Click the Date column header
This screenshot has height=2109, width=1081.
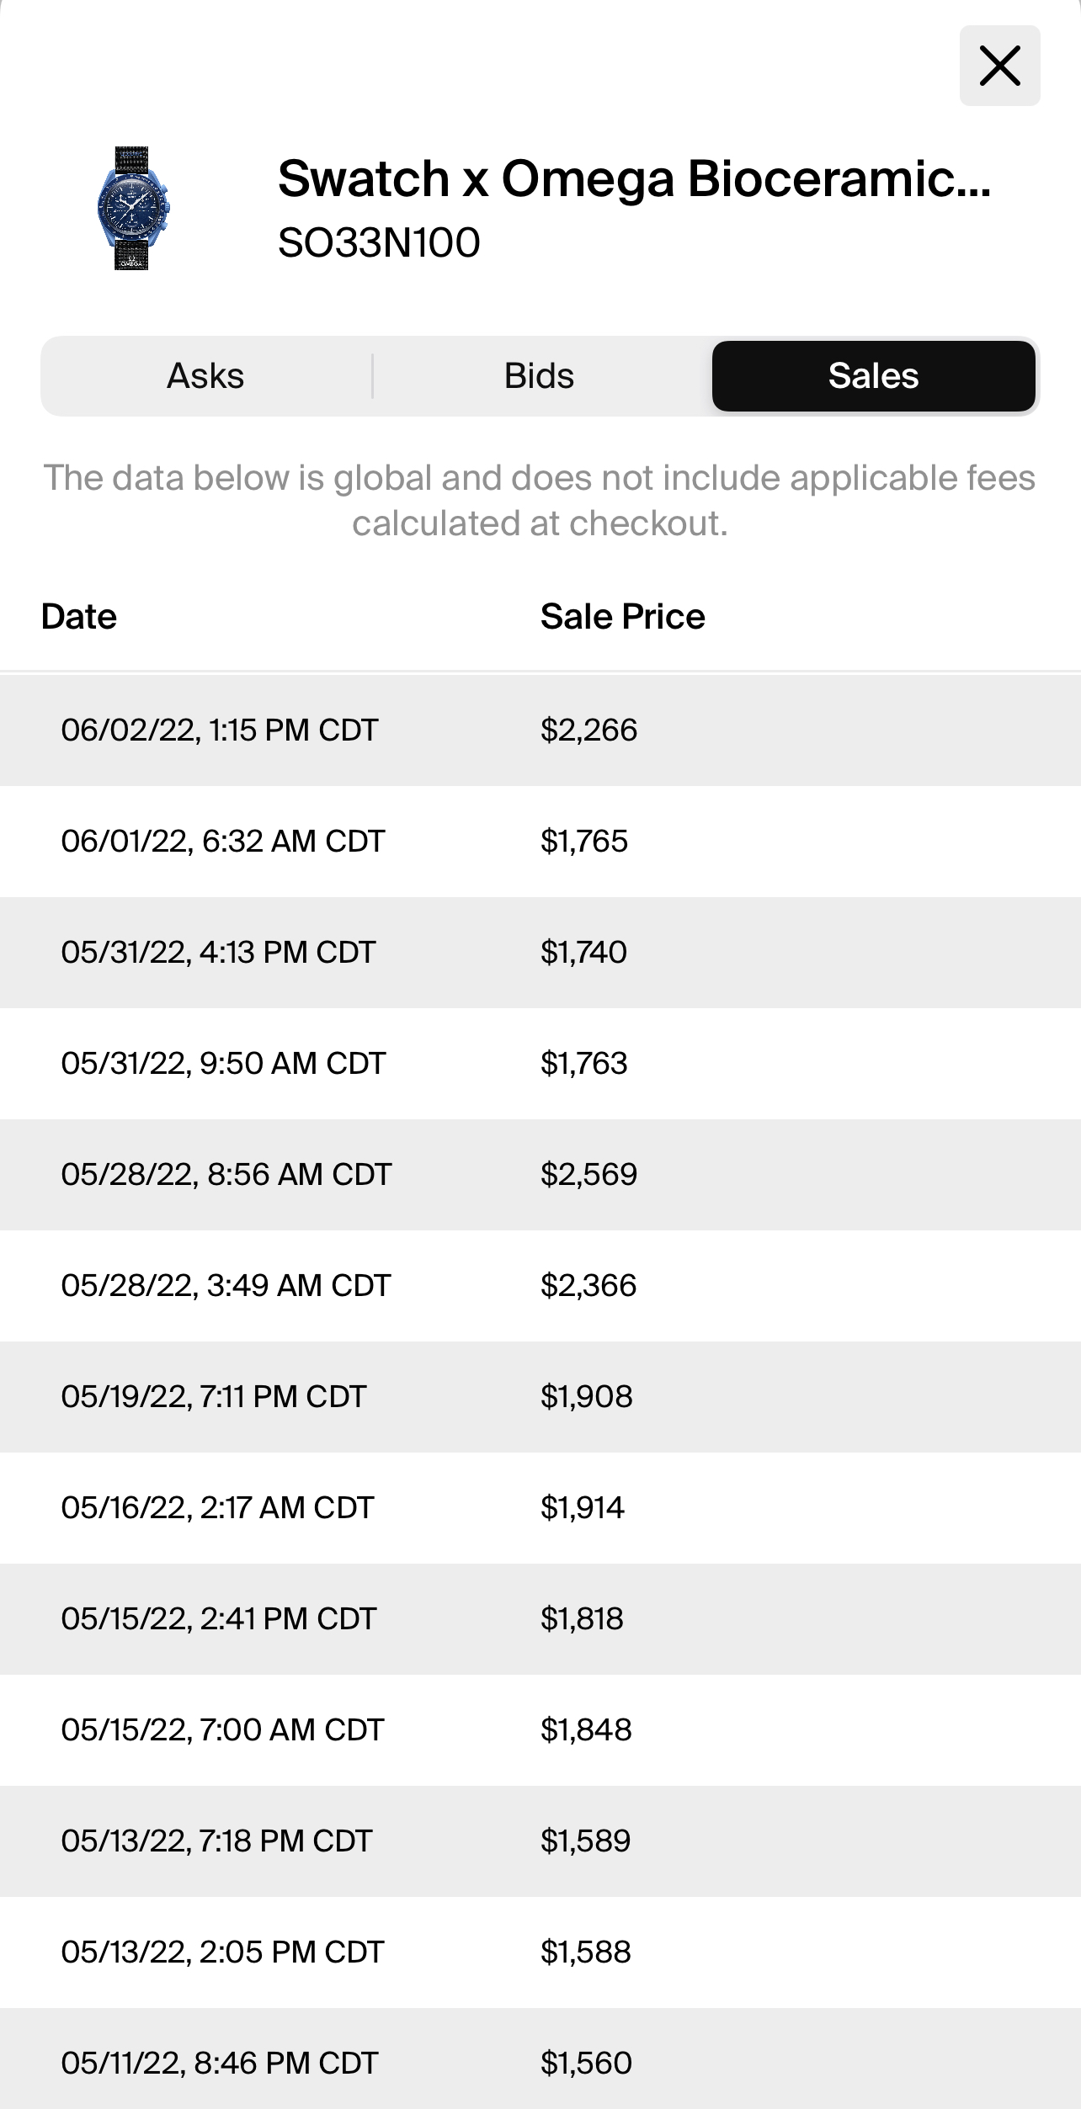click(79, 617)
